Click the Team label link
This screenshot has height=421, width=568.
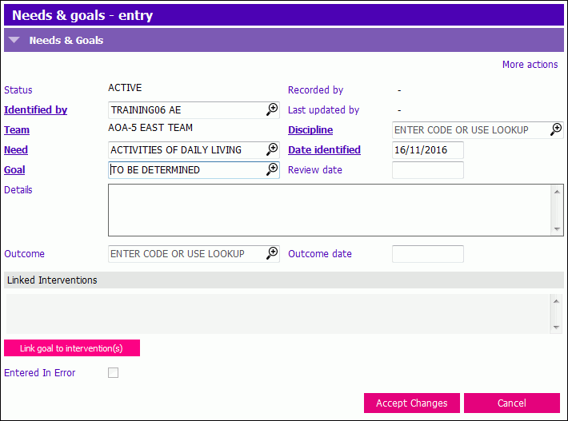point(17,130)
